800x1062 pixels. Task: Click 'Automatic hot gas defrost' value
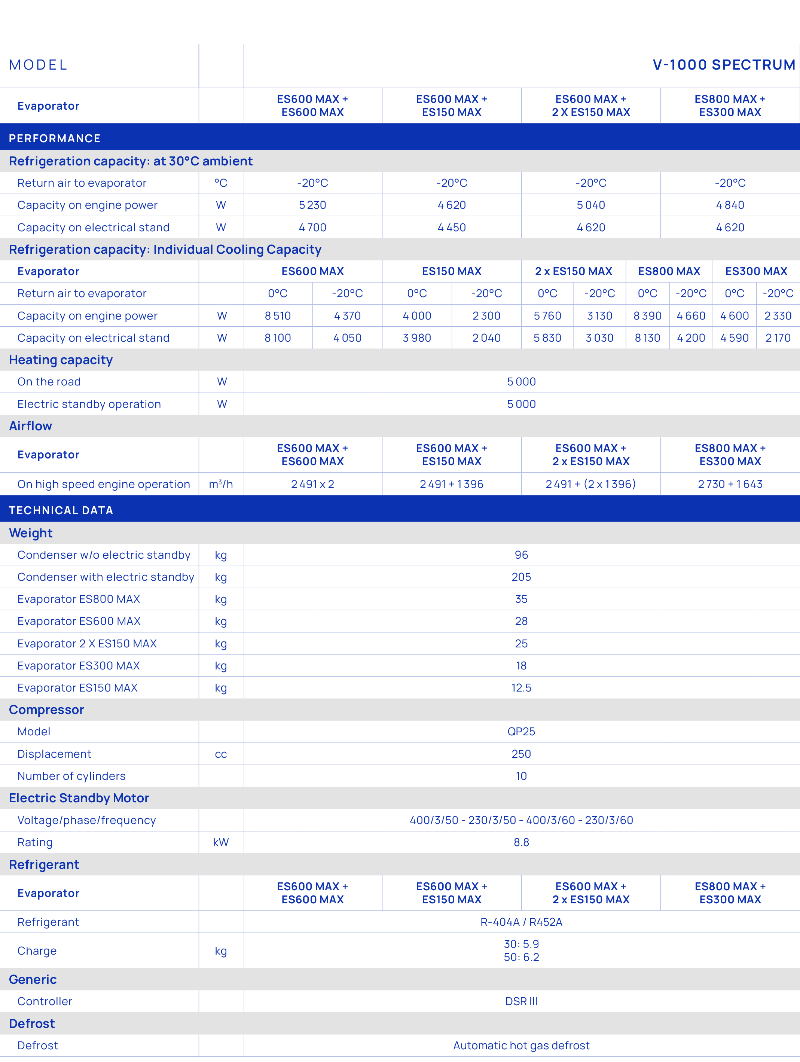pos(522,1046)
